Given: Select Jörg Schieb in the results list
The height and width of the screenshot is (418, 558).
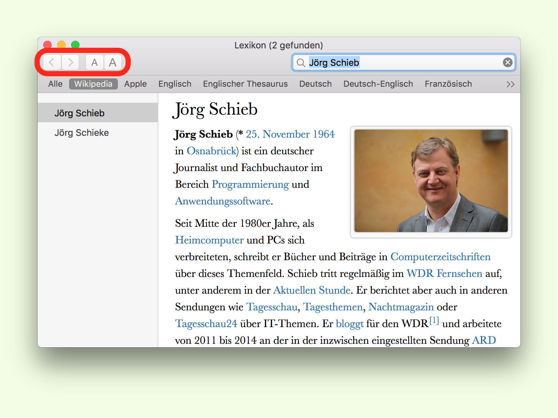Looking at the screenshot, I should (98, 113).
